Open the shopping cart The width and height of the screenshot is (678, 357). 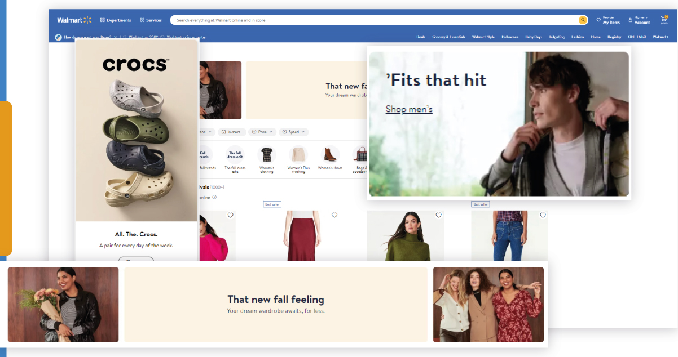(x=663, y=19)
